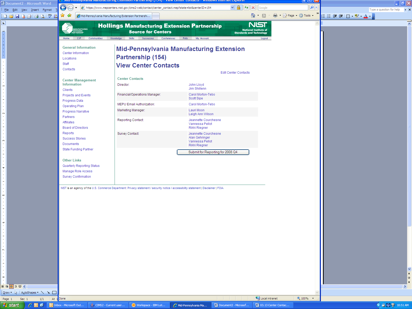412x309 pixels.
Task: Open the AutoShapes dropdown in Word
Action: [30, 293]
